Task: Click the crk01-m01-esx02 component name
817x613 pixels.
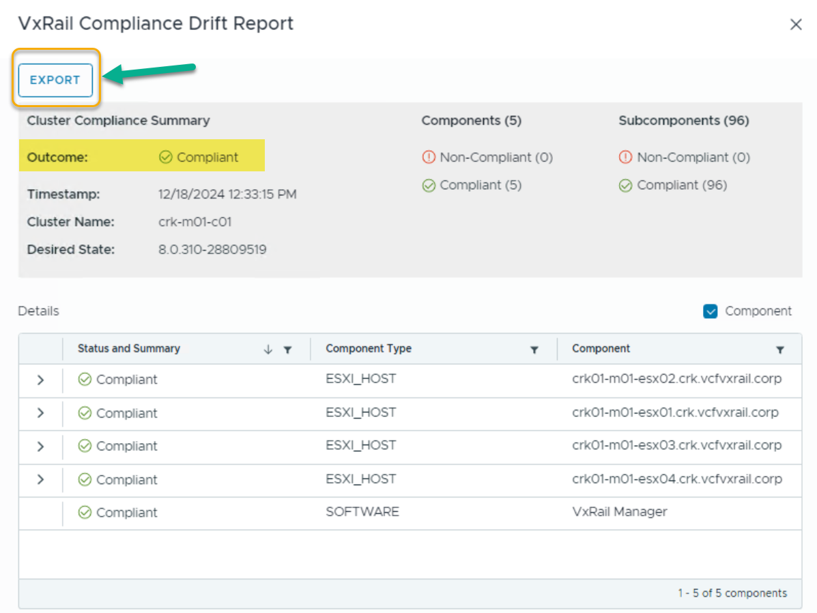Action: coord(676,379)
